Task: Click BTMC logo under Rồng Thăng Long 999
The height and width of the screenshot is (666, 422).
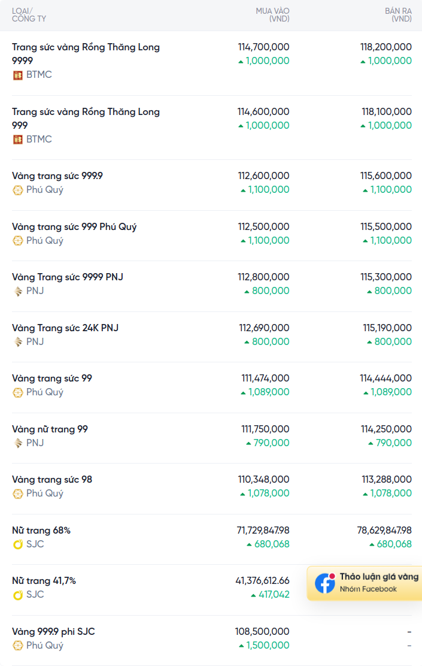Action: point(17,140)
